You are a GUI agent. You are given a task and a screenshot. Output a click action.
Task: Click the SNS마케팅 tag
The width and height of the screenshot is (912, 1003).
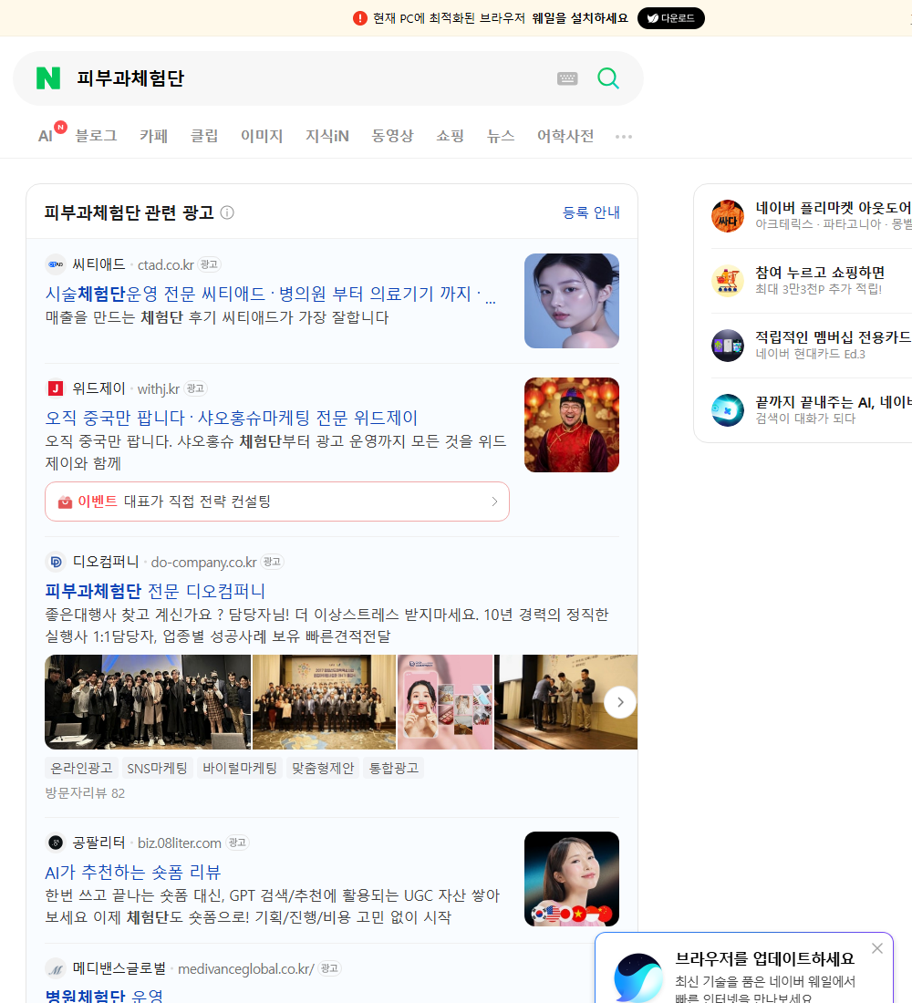tap(157, 768)
